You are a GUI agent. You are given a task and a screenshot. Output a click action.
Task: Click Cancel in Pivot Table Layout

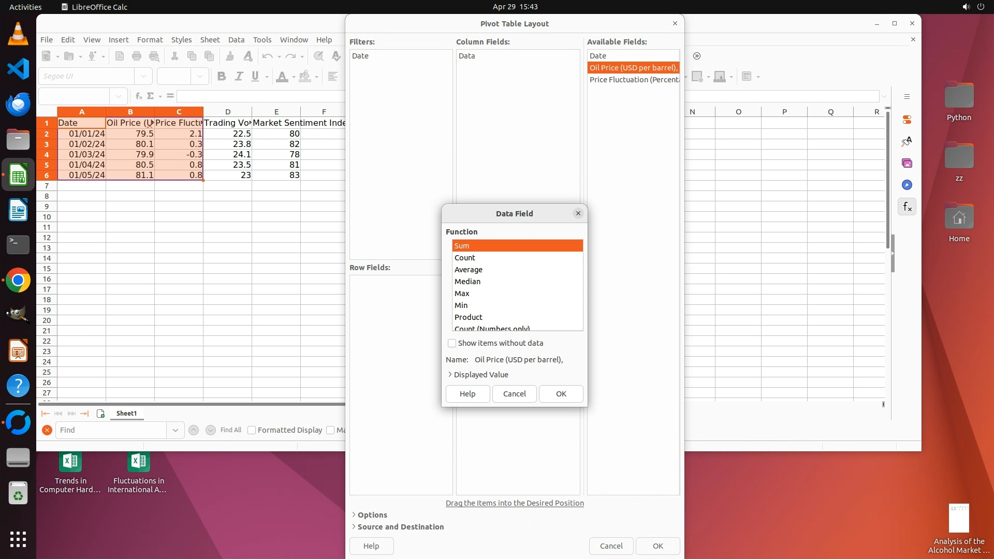(x=611, y=546)
